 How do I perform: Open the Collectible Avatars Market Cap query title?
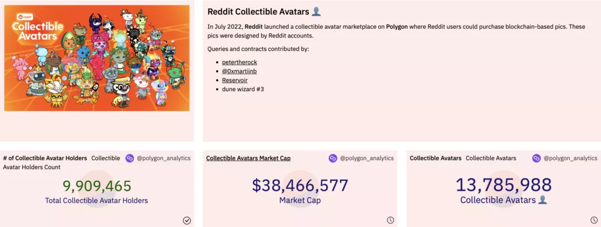(x=248, y=158)
